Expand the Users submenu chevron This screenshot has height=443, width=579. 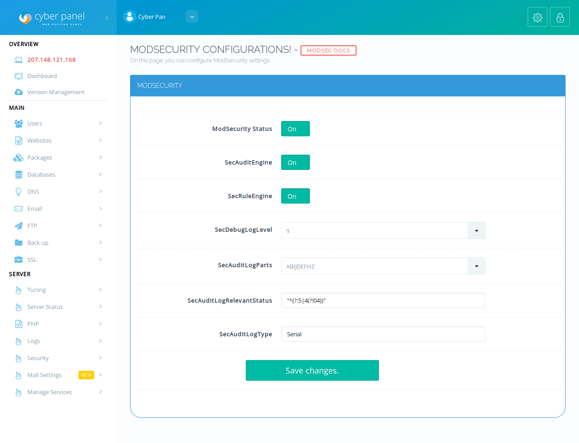click(100, 123)
